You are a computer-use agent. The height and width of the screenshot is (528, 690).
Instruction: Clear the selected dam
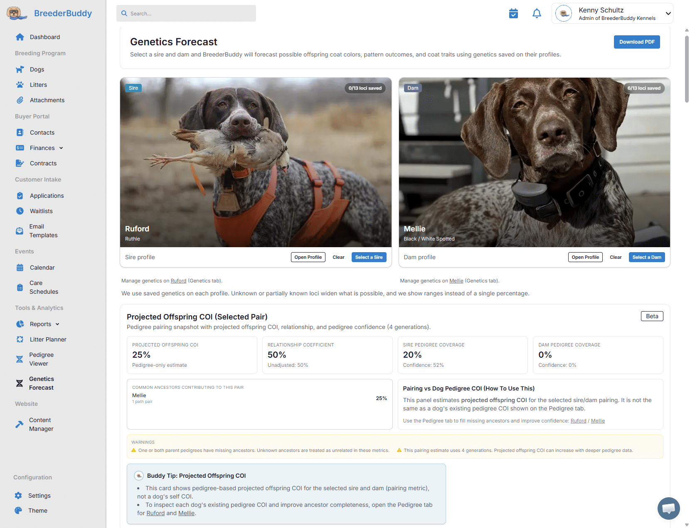click(615, 257)
